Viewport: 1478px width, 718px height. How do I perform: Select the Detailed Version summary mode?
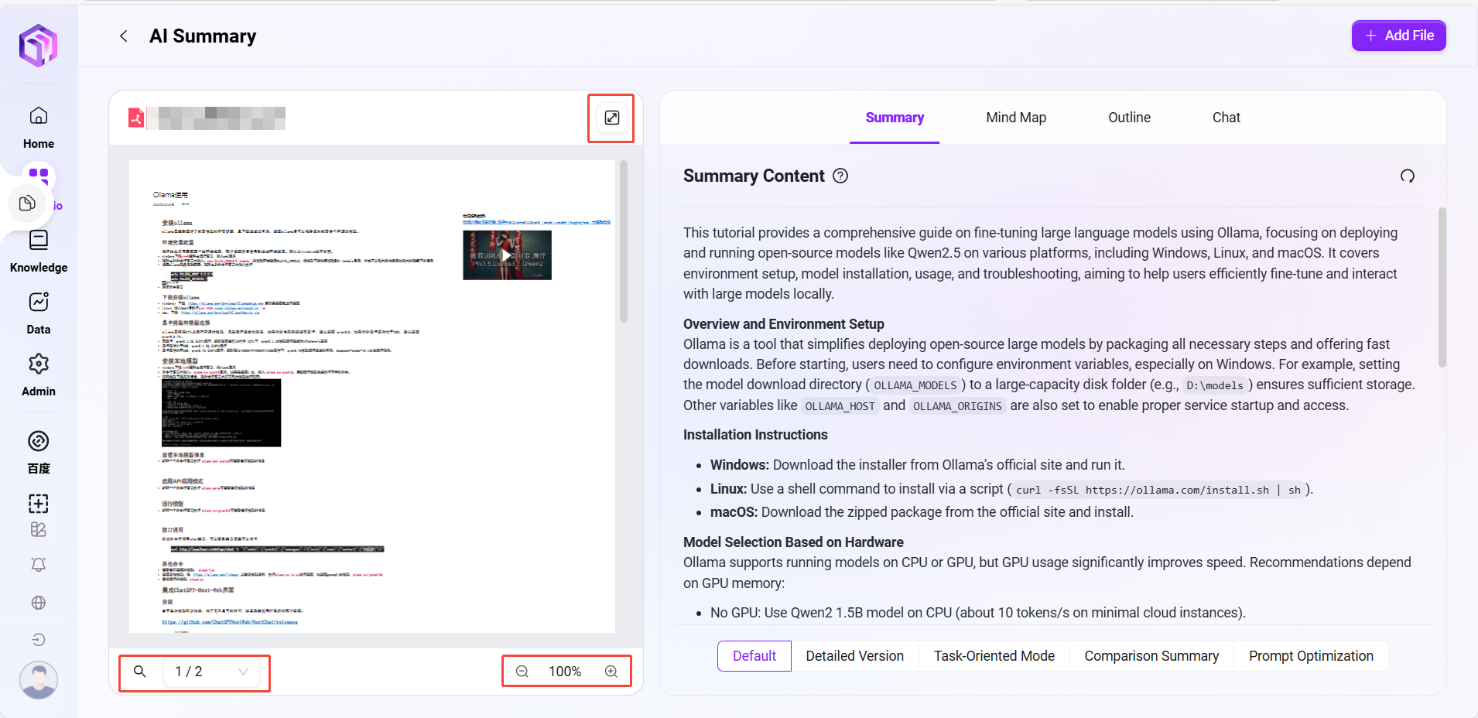pos(854,656)
